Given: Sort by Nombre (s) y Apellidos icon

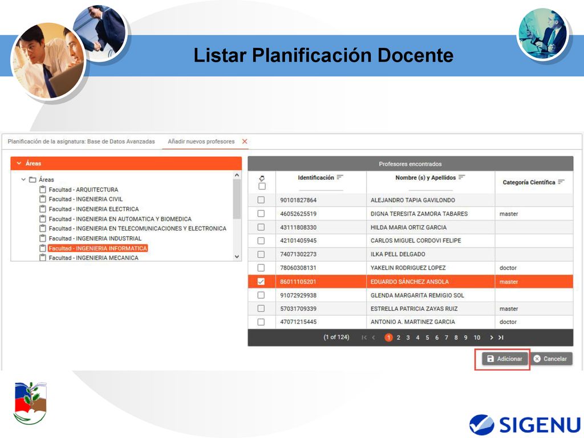Looking at the screenshot, I should click(x=462, y=177).
